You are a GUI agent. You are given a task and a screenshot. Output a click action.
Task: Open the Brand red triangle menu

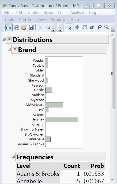pyautogui.click(x=15, y=49)
